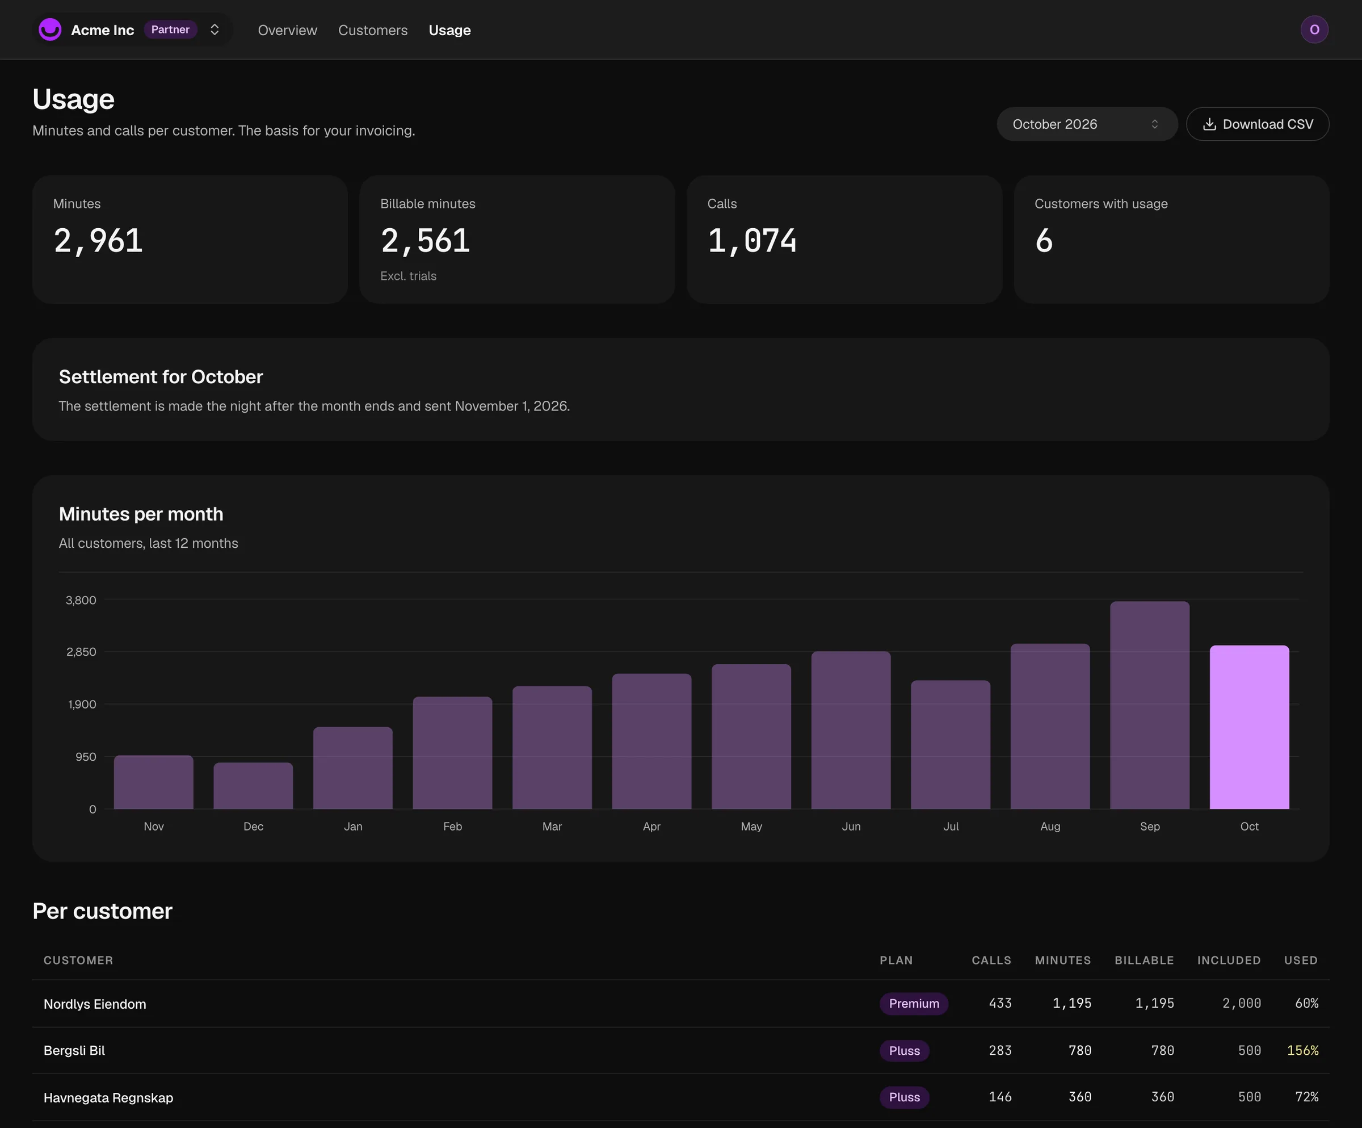Viewport: 1362px width, 1128px height.
Task: Click the Premium plan badge
Action: coord(914,1004)
